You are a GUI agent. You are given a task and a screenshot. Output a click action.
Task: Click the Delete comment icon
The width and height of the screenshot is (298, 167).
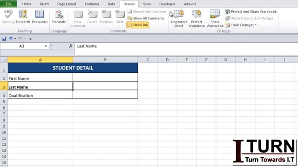point(92,17)
